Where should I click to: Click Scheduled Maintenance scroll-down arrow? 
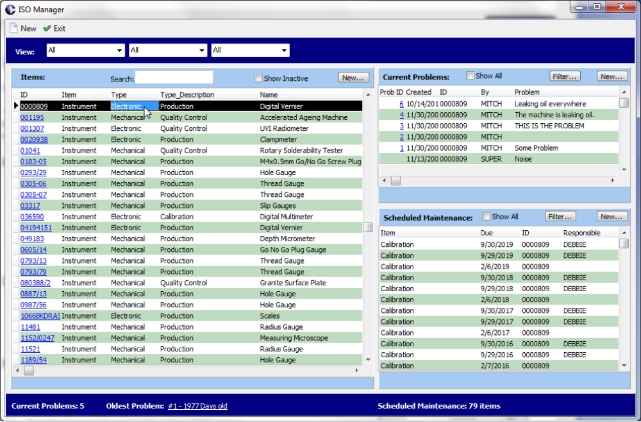tap(624, 366)
